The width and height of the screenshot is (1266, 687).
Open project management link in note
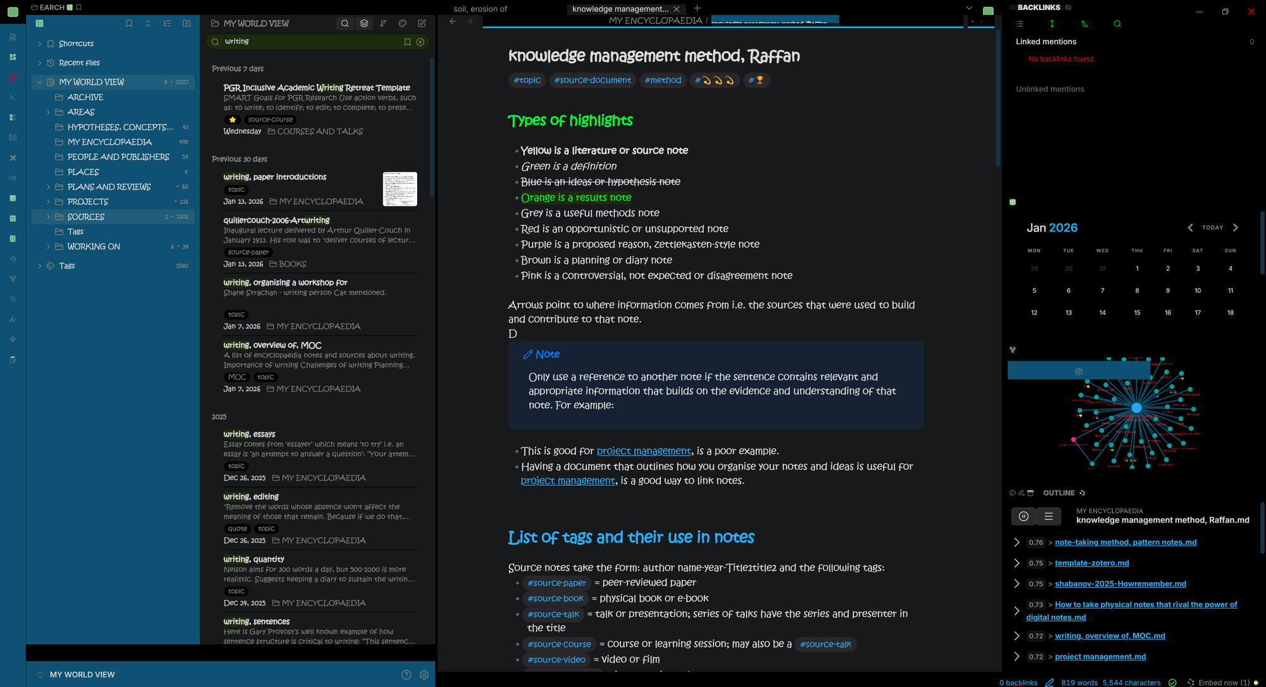pos(643,451)
